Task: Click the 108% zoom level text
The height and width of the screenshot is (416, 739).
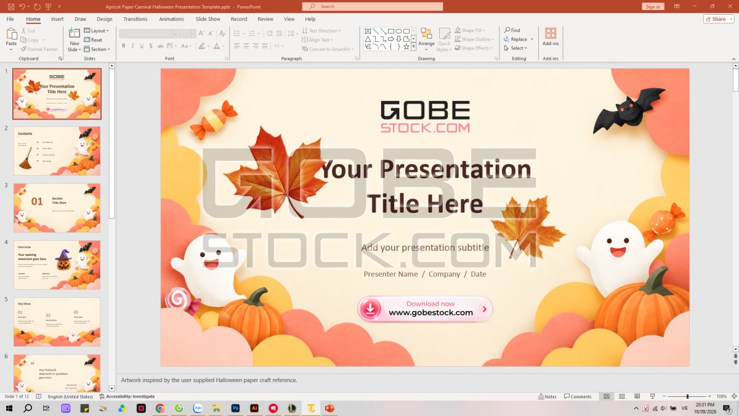Action: [722, 396]
